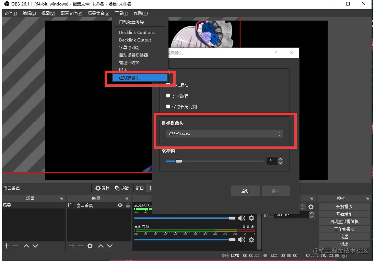Image resolution: width=376 pixels, height=262 pixels.
Task: Click the 麦克风/Aux volume slider handle
Action: (x=232, y=218)
